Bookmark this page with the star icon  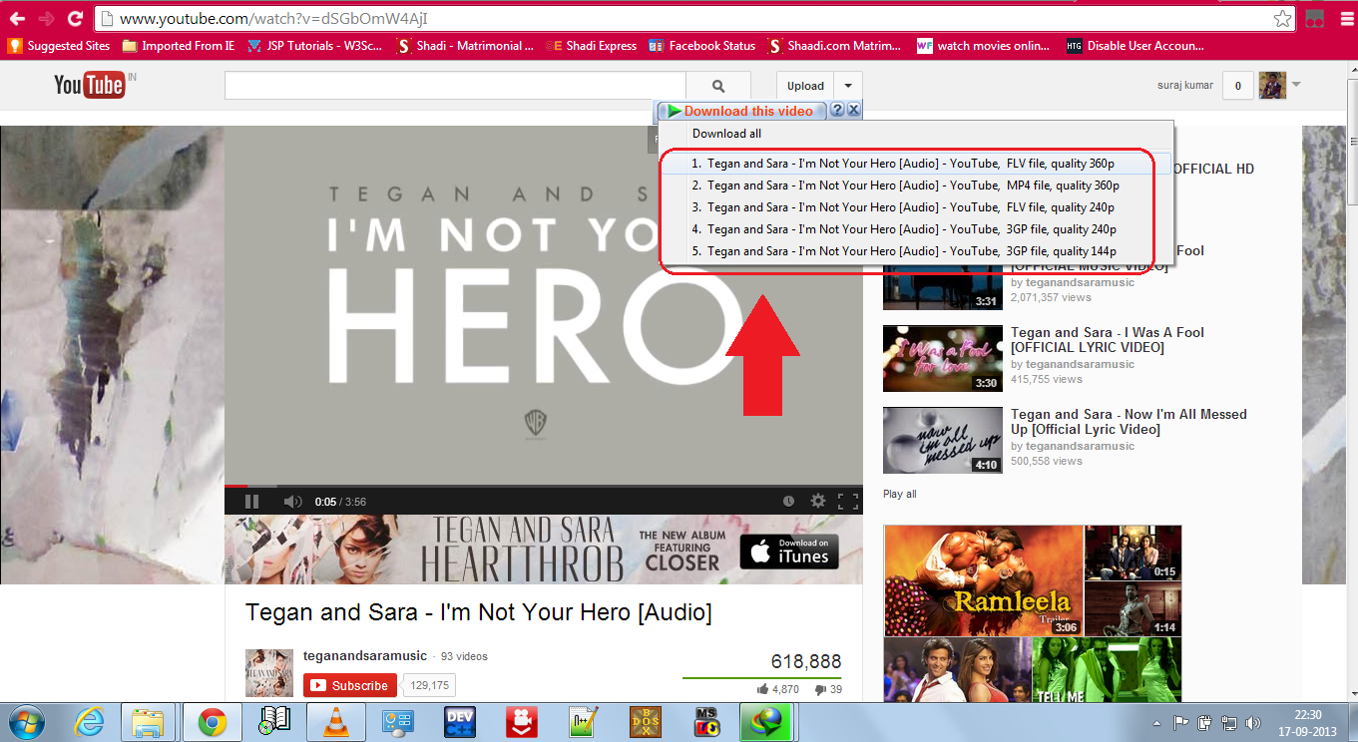point(1282,19)
